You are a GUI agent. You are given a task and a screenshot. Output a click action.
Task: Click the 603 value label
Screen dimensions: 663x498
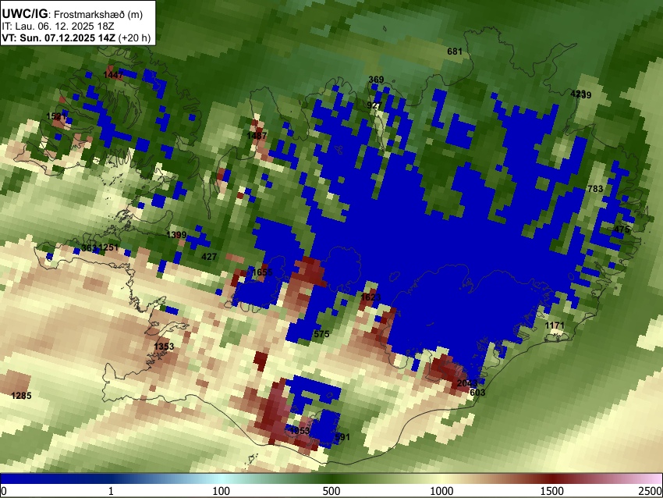478,393
